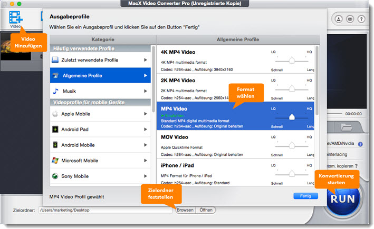
Task: Select the Android Mobile category
Action: [x=100, y=145]
